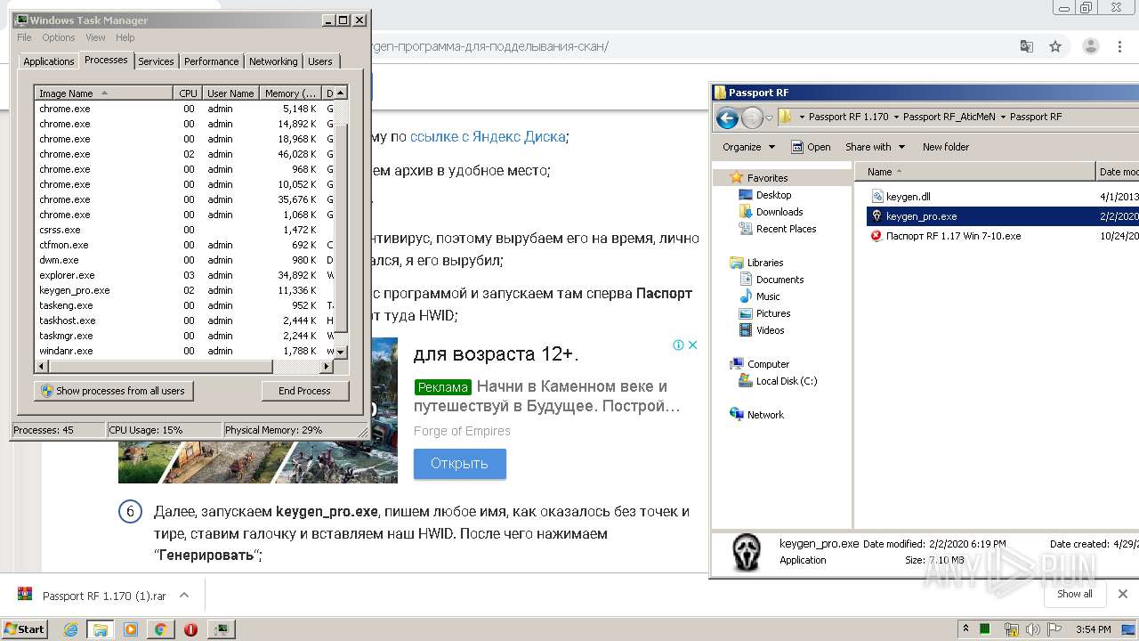The image size is (1139, 641).
Task: Open the View menu in Task Manager
Action: tap(95, 37)
